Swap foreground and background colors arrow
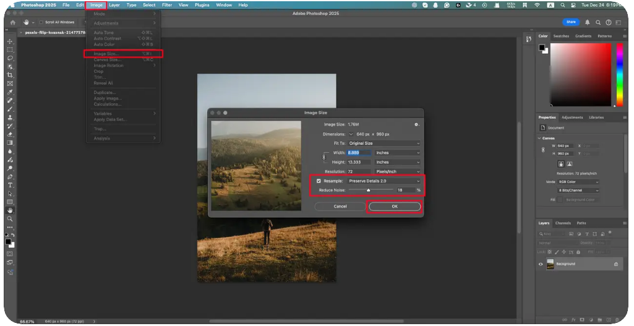This screenshot has width=634, height=326. 13,235
